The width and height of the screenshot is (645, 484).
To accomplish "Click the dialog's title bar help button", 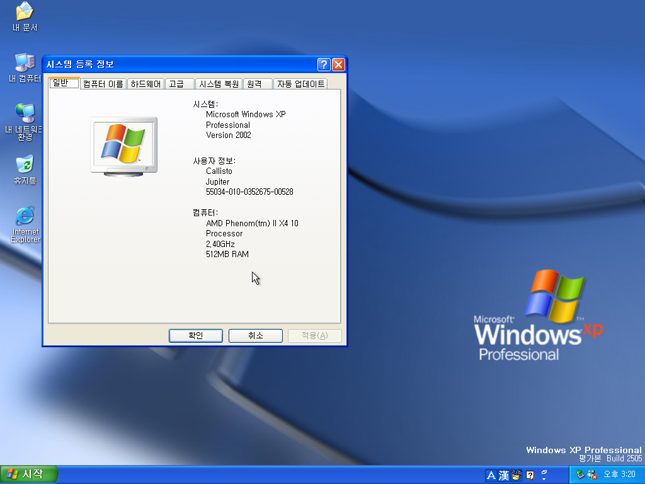I will pos(324,64).
